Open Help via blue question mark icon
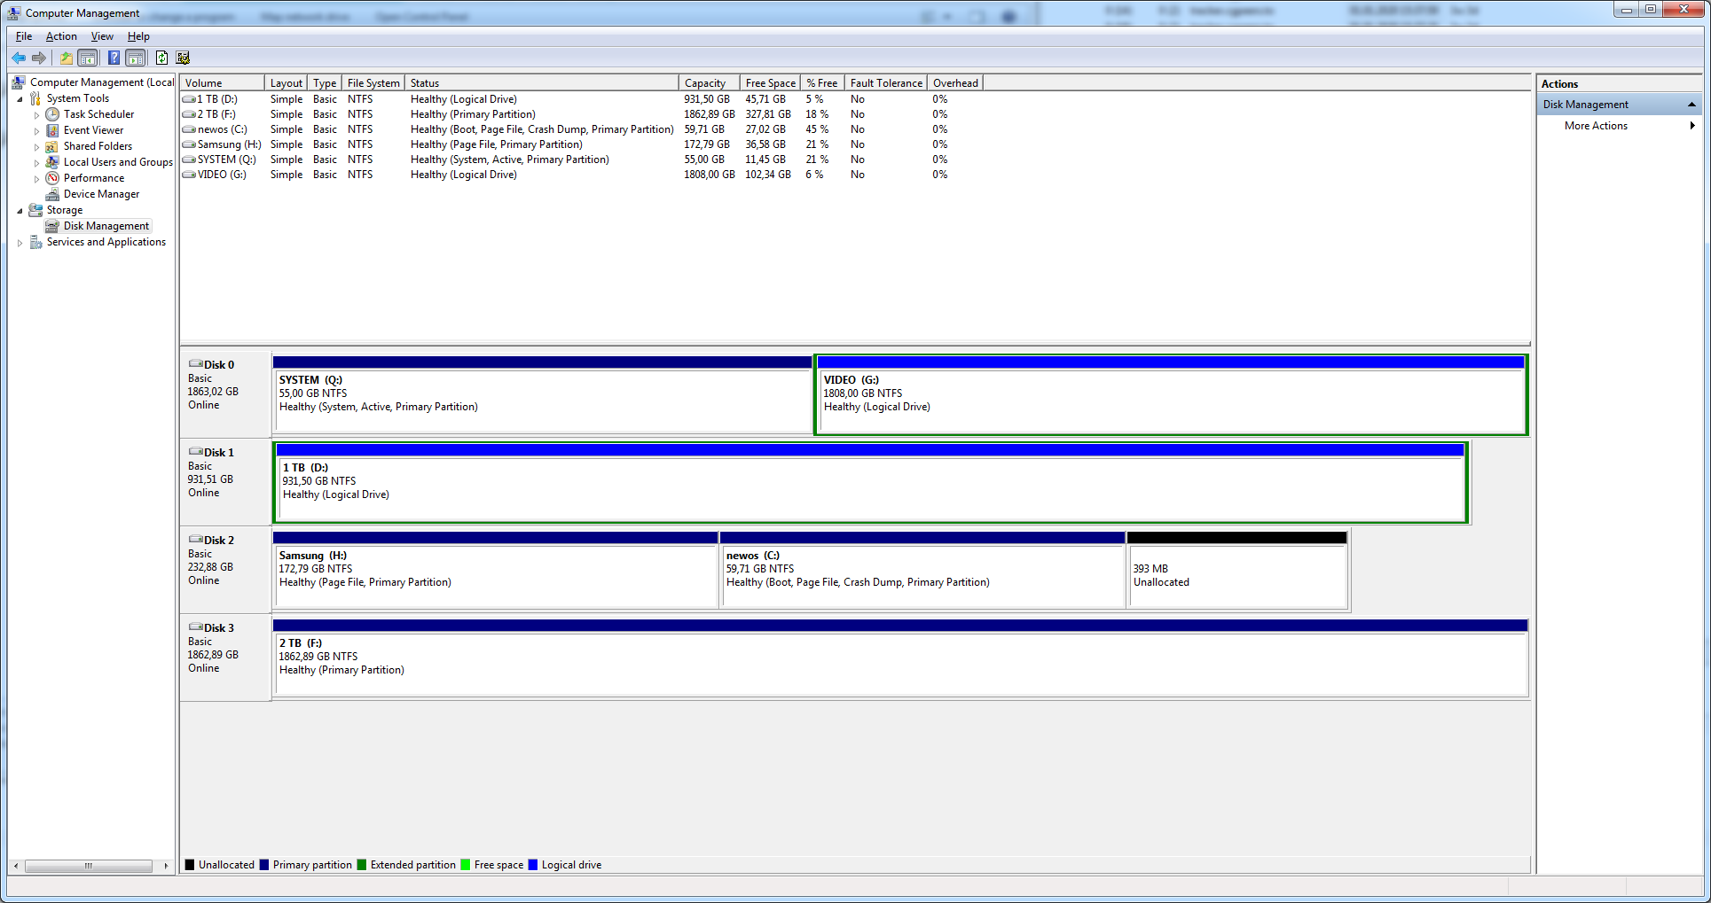The width and height of the screenshot is (1711, 903). [114, 58]
